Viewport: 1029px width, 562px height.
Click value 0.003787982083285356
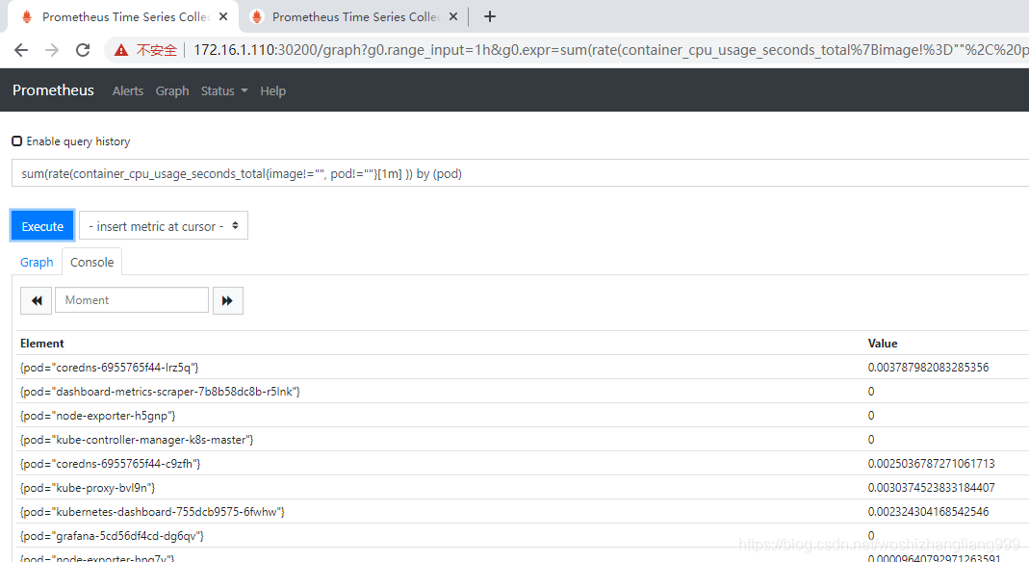tap(928, 368)
